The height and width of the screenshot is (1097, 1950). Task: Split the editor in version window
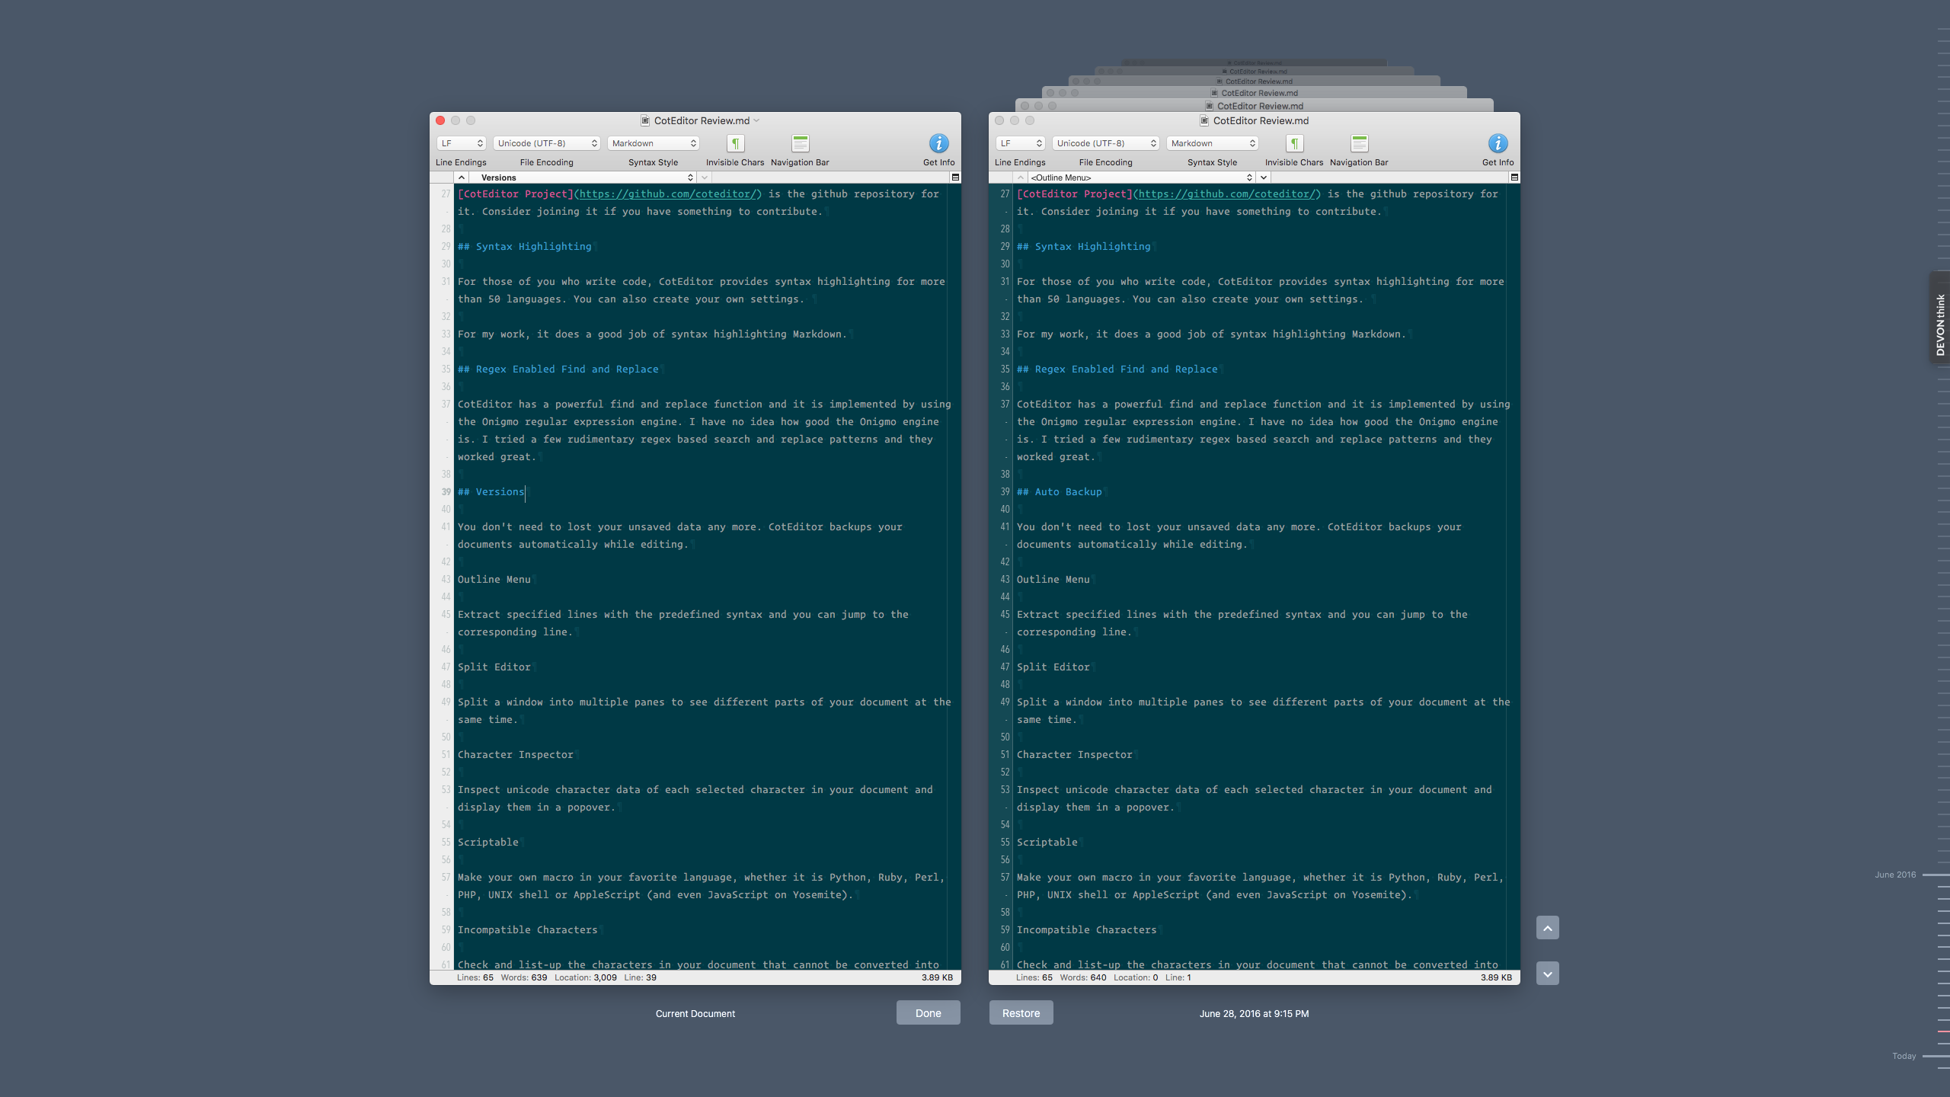[x=1514, y=178]
